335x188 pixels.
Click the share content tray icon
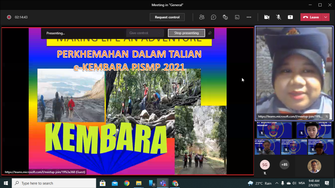click(x=290, y=17)
